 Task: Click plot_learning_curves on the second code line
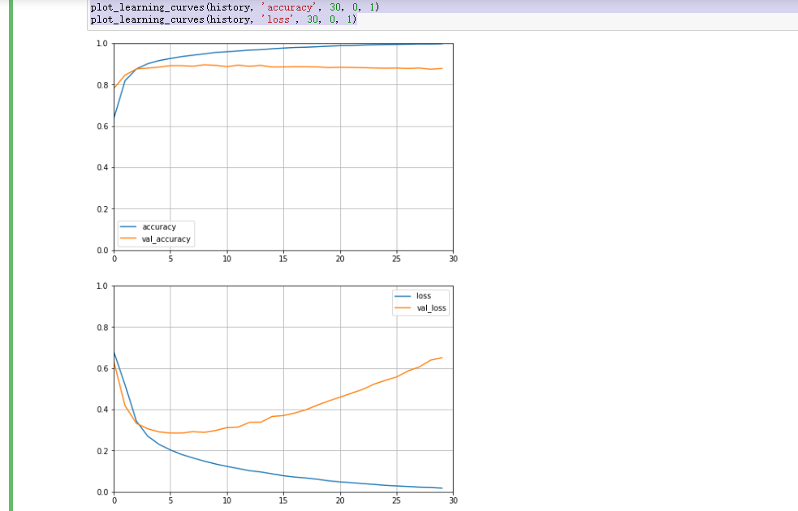147,19
